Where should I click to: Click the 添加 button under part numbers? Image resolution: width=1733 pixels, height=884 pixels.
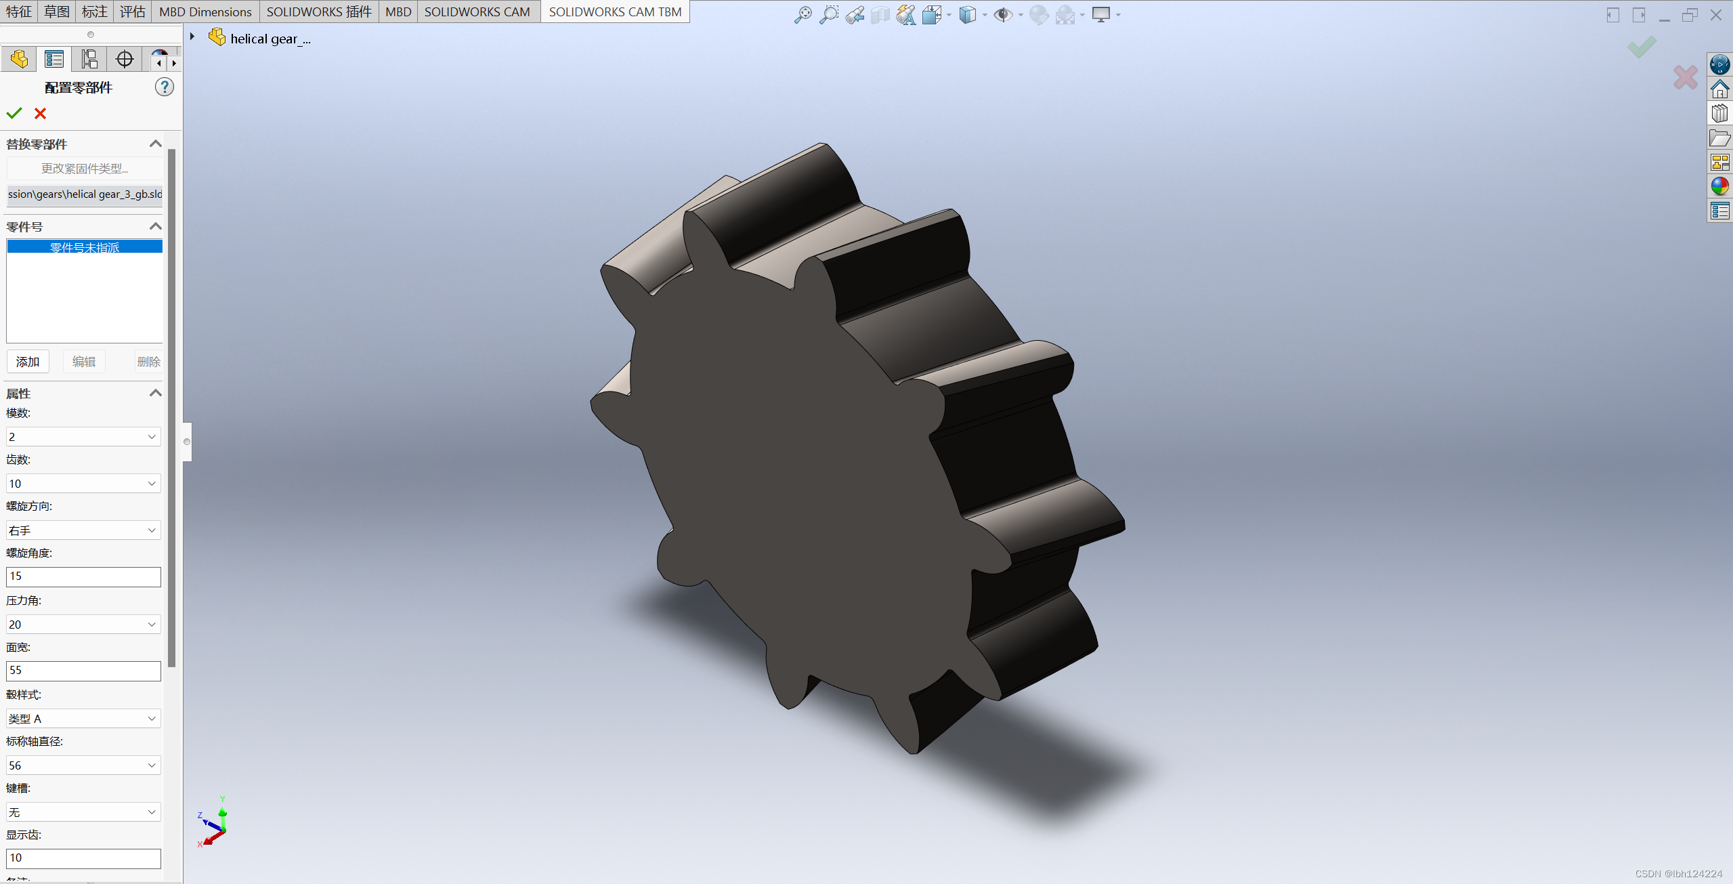28,362
